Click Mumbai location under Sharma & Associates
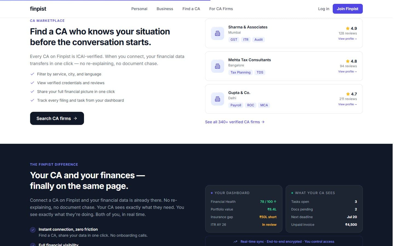Viewport: 394px width, 246px height. 234,33
